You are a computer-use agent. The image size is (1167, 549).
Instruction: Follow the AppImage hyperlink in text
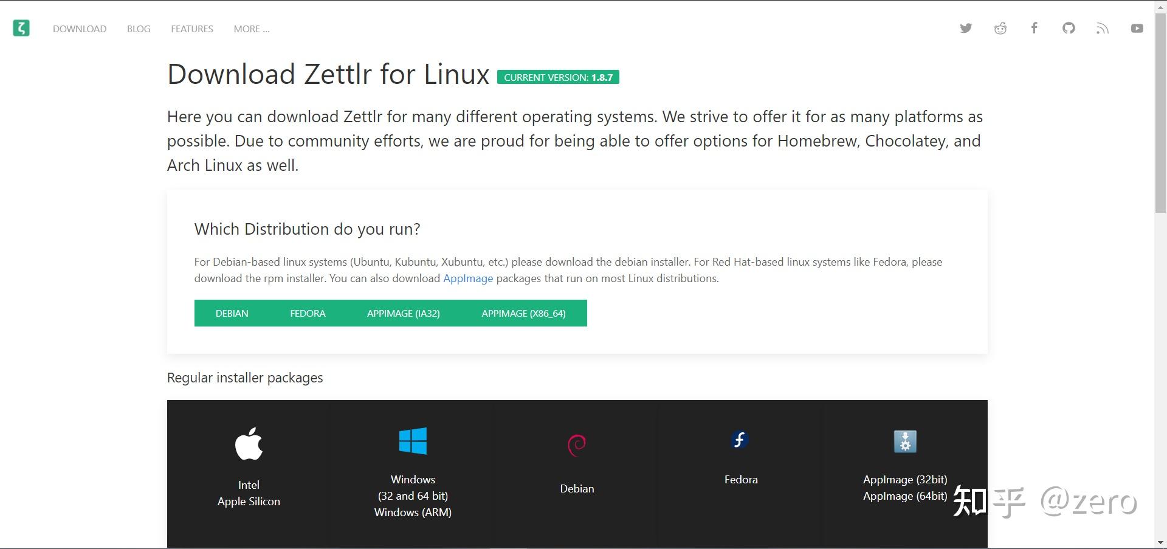click(x=468, y=278)
